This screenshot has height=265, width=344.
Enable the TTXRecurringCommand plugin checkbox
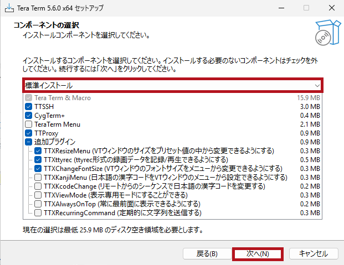pos(38,212)
